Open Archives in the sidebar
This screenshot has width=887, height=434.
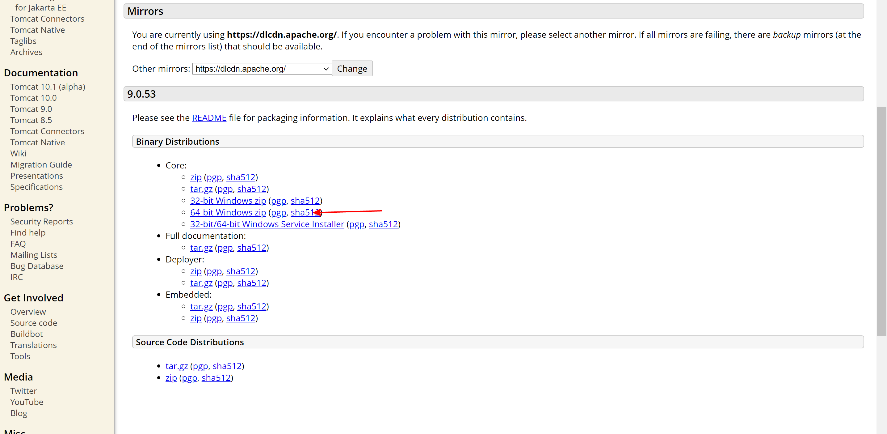point(26,52)
